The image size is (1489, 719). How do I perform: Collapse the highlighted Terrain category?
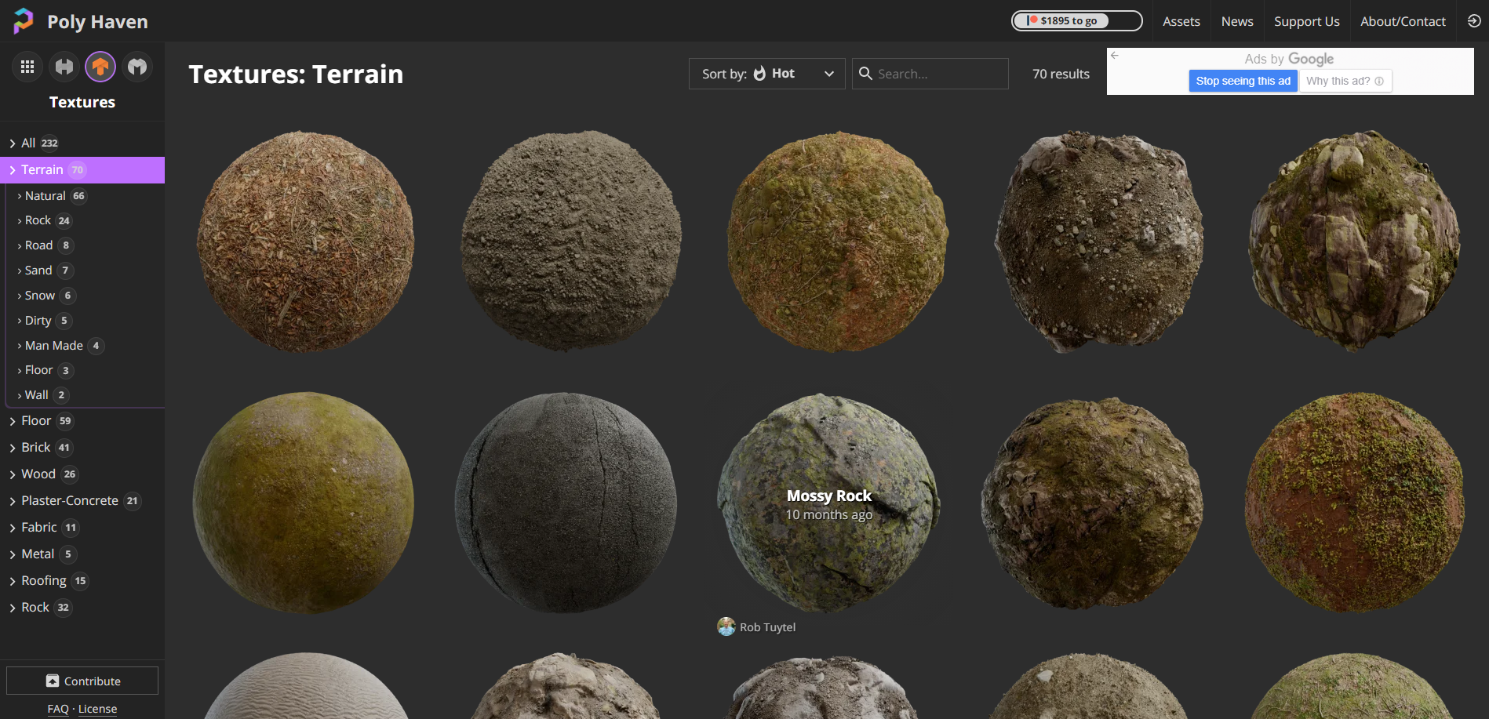click(82, 169)
